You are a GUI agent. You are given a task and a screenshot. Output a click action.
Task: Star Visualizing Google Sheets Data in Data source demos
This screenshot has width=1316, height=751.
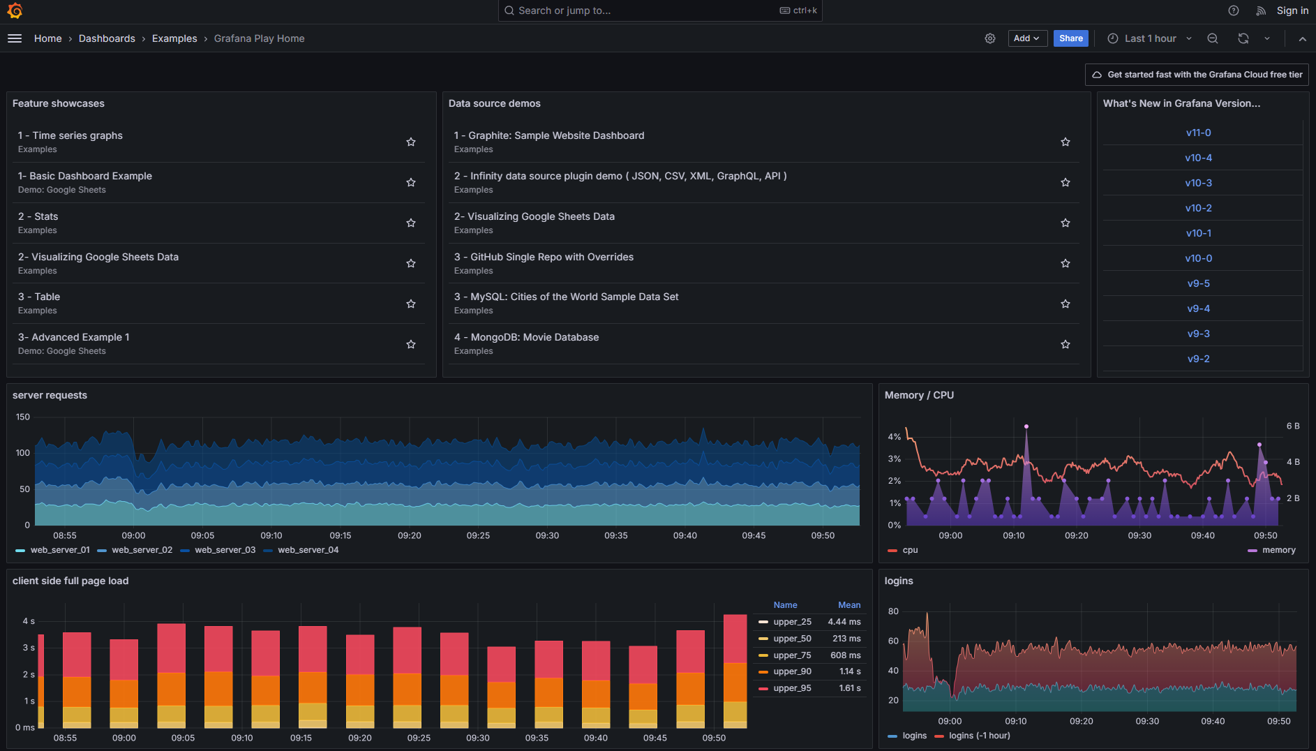[x=1065, y=223]
